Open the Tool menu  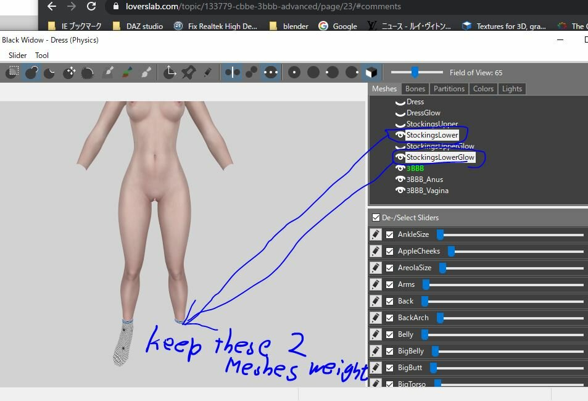(x=42, y=55)
